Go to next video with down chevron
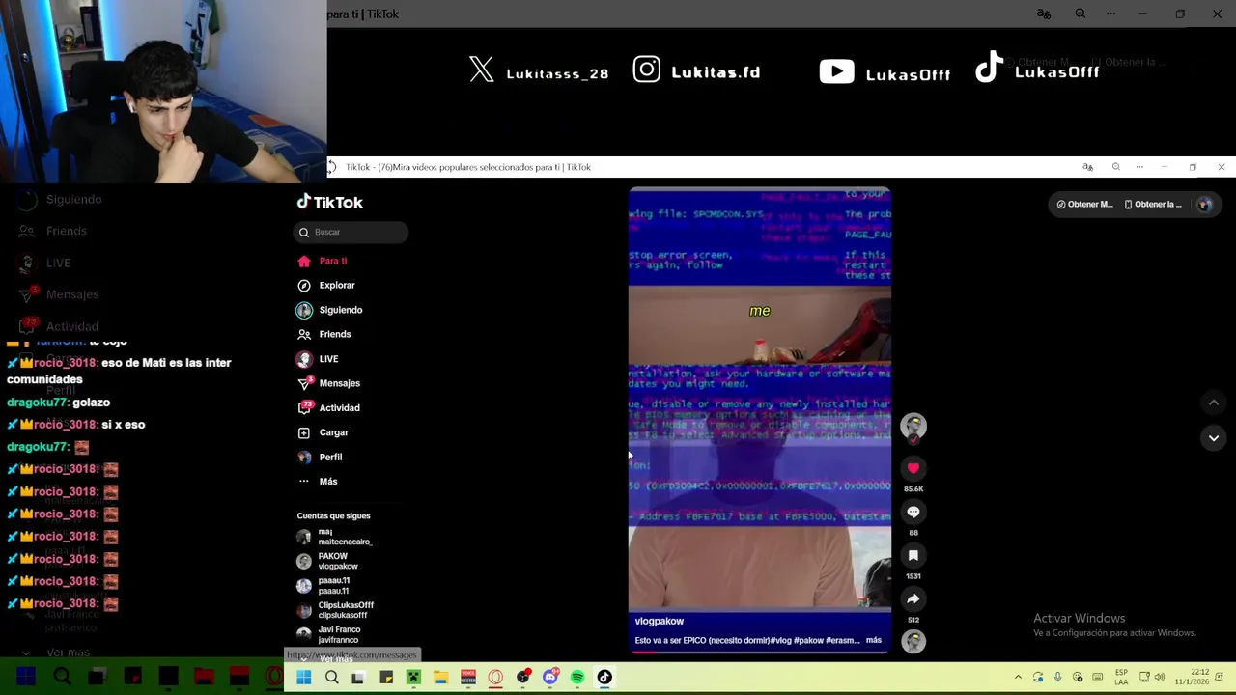 point(1214,437)
